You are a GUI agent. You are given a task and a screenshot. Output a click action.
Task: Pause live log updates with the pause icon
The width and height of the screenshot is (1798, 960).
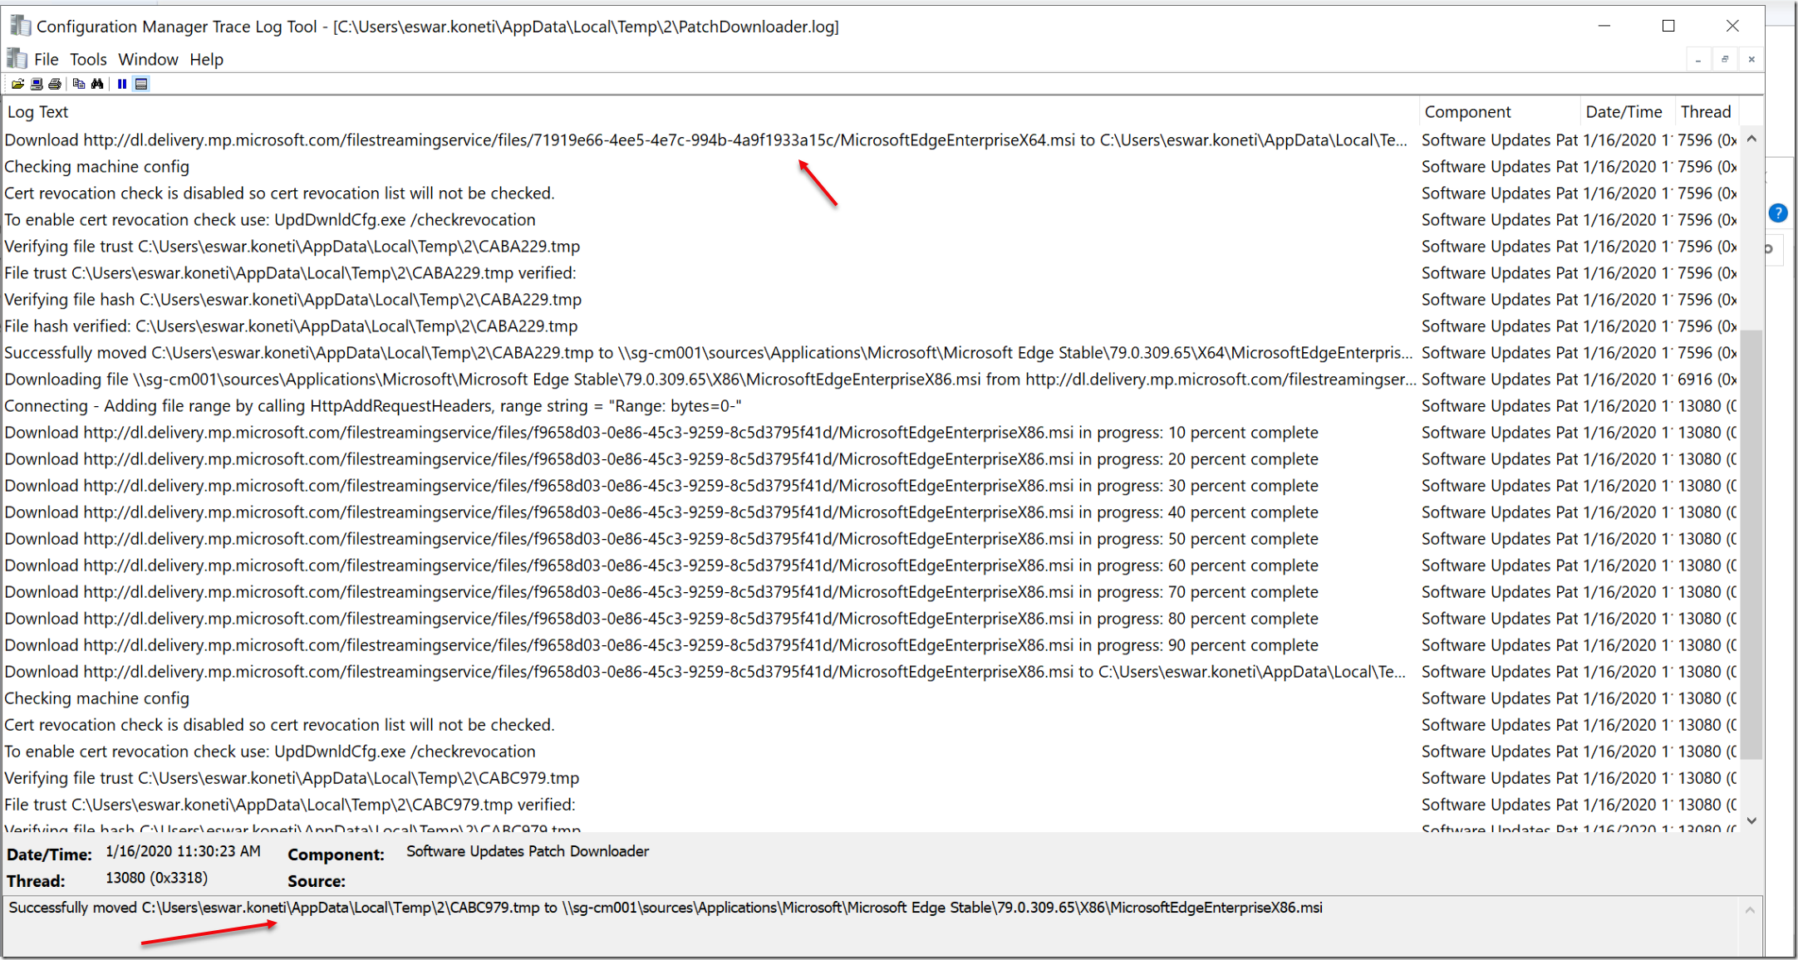pos(122,83)
